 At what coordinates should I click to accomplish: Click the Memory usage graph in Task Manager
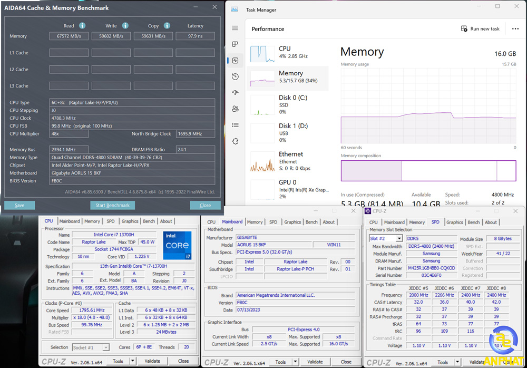pyautogui.click(x=428, y=106)
